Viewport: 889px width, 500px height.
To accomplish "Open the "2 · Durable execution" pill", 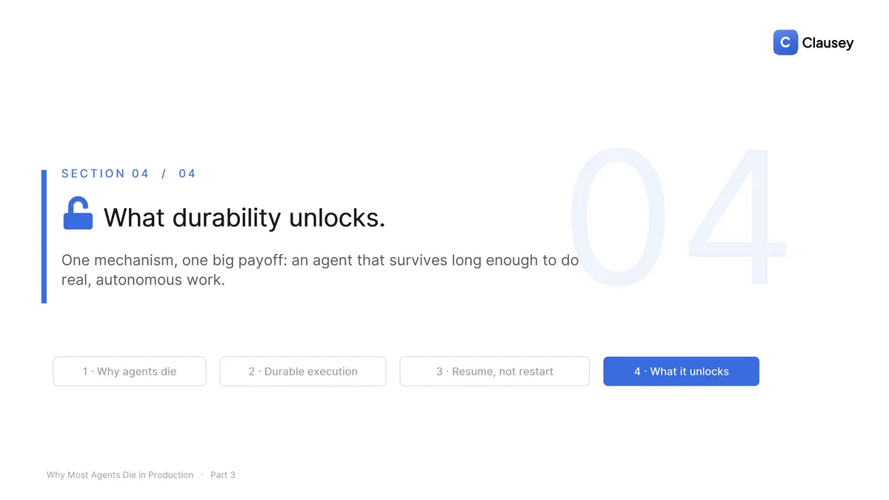I will tap(303, 371).
